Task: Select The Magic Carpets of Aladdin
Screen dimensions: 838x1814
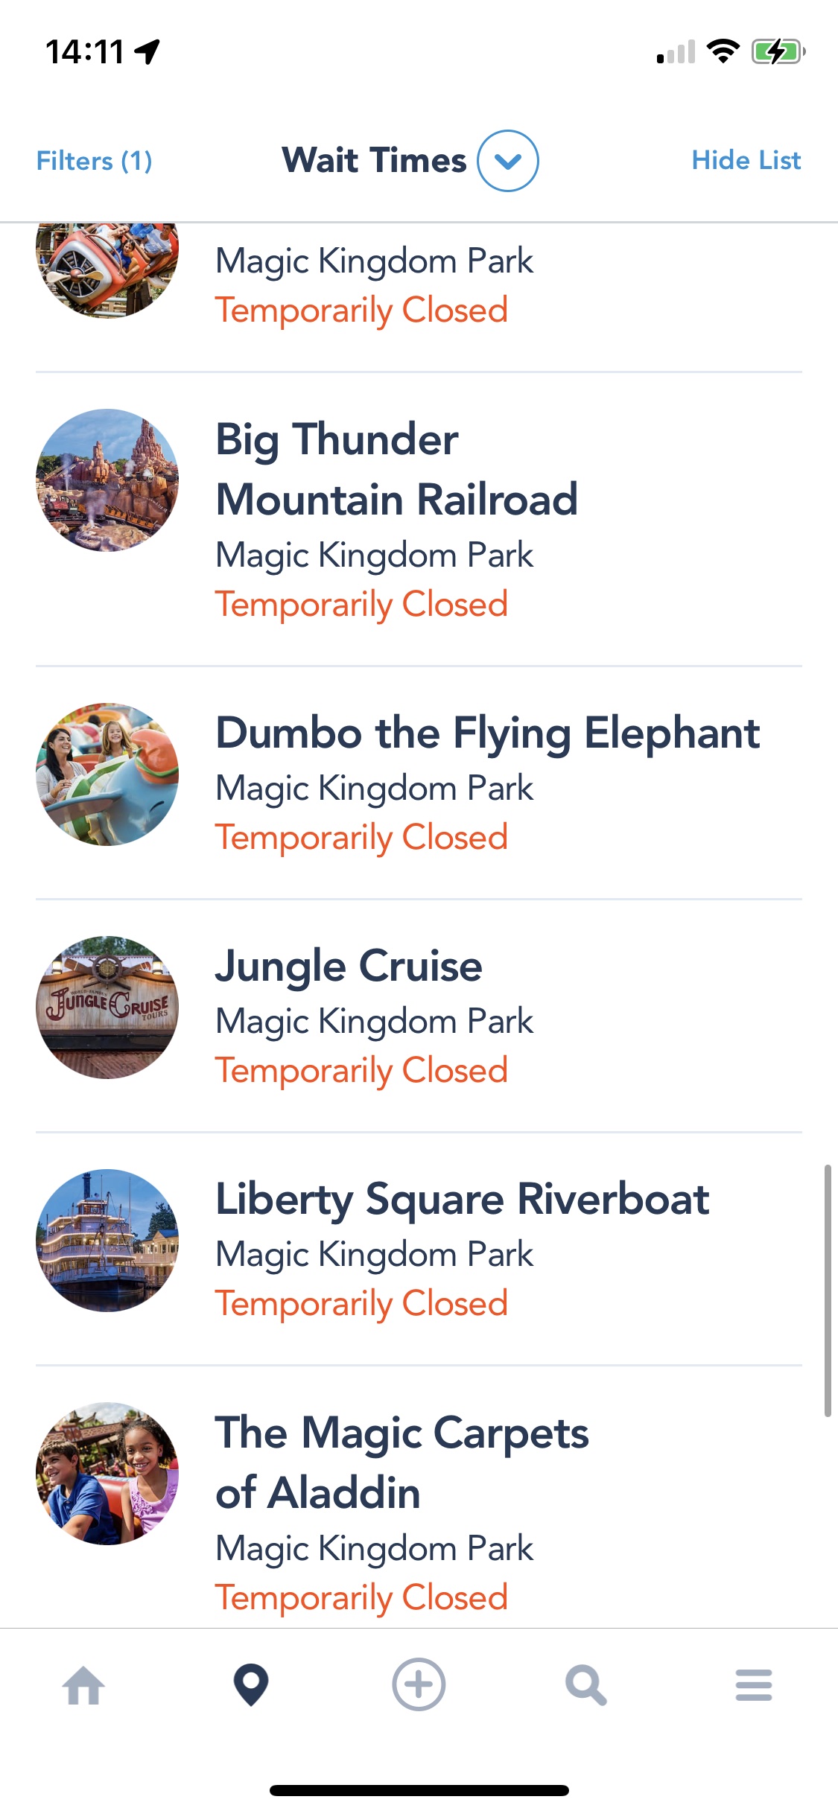Action: click(x=419, y=1497)
